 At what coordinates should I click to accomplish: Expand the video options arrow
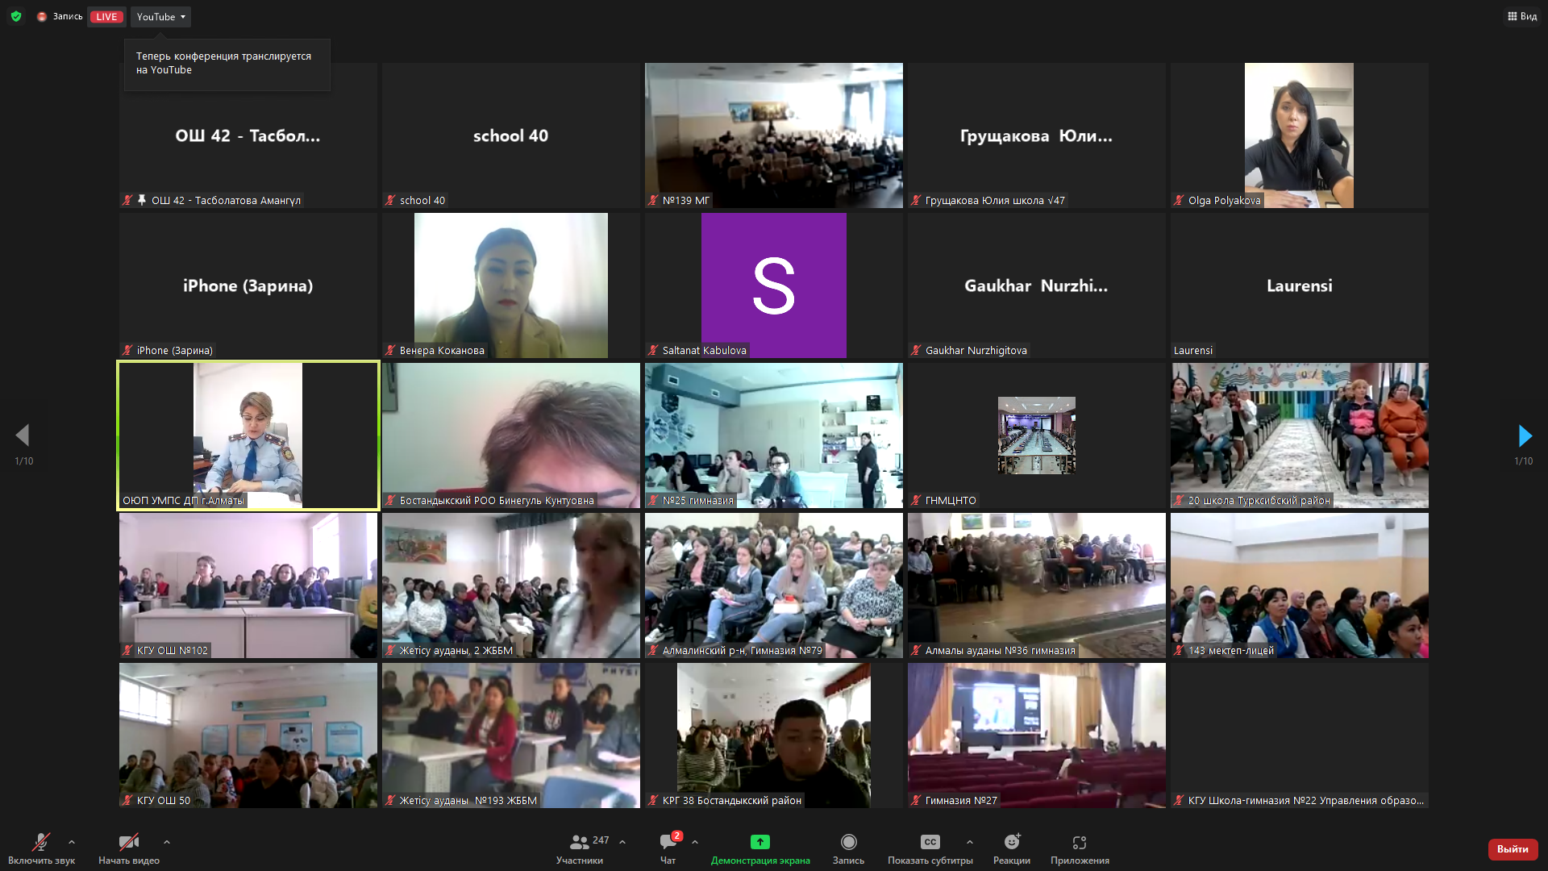click(167, 842)
